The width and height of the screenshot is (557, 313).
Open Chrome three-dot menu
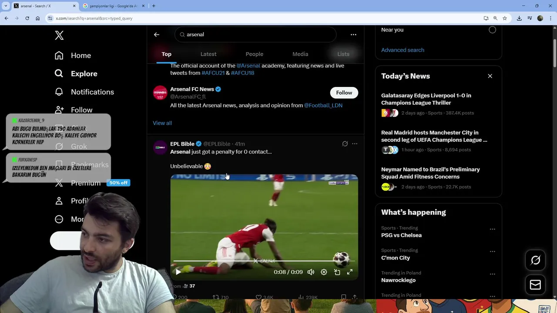click(551, 18)
